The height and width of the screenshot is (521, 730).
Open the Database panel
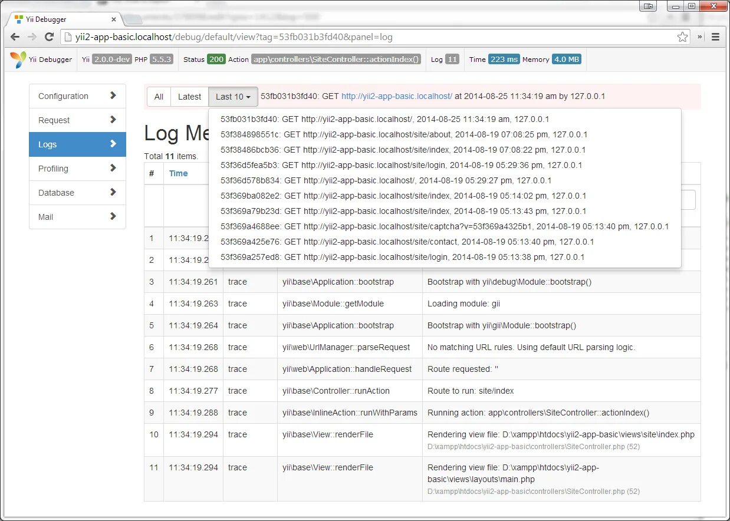77,193
